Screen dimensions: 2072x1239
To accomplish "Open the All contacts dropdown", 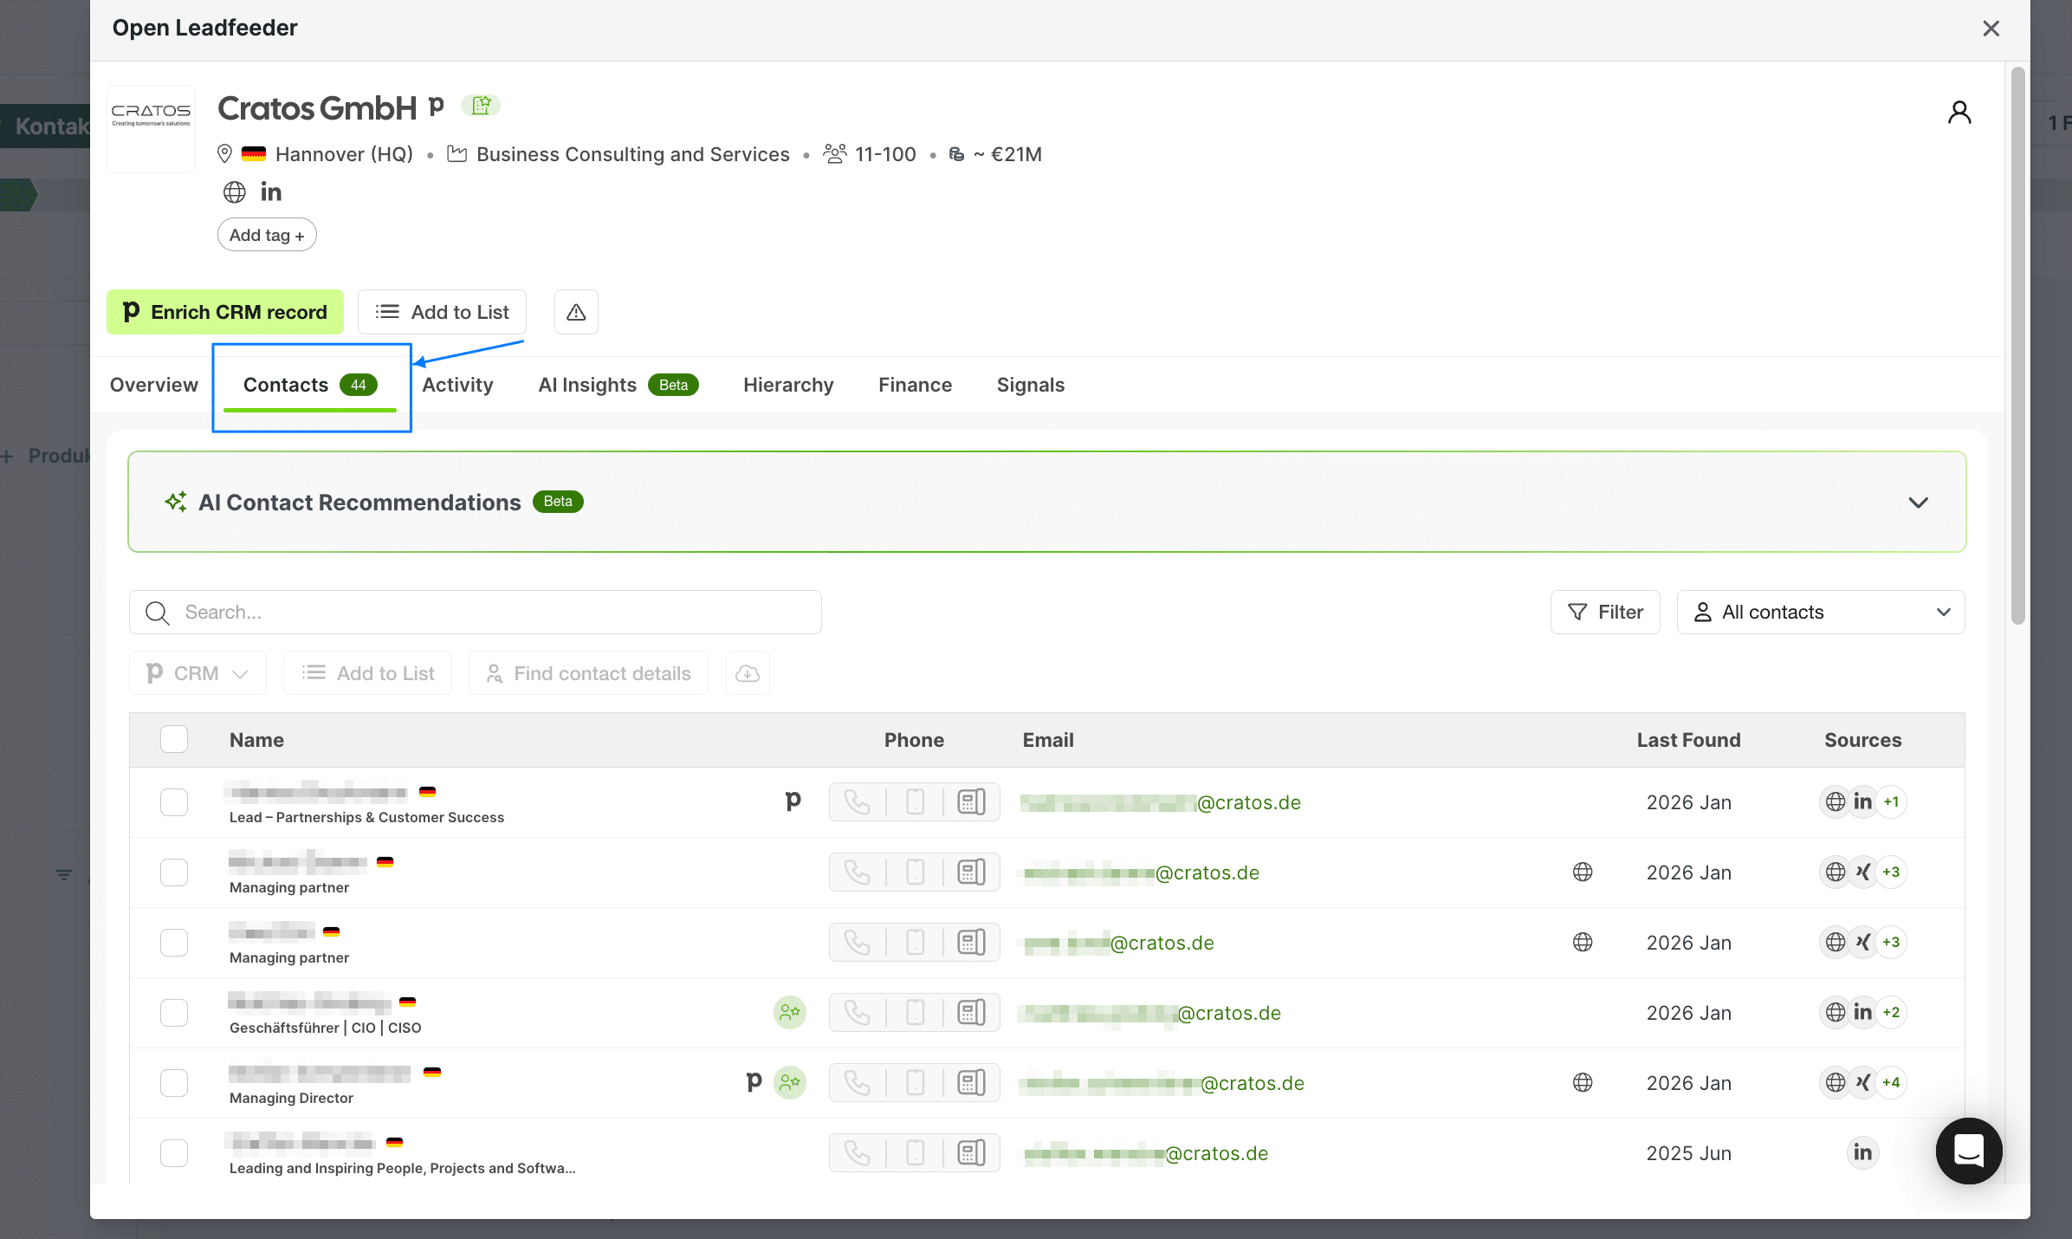I will (1820, 613).
